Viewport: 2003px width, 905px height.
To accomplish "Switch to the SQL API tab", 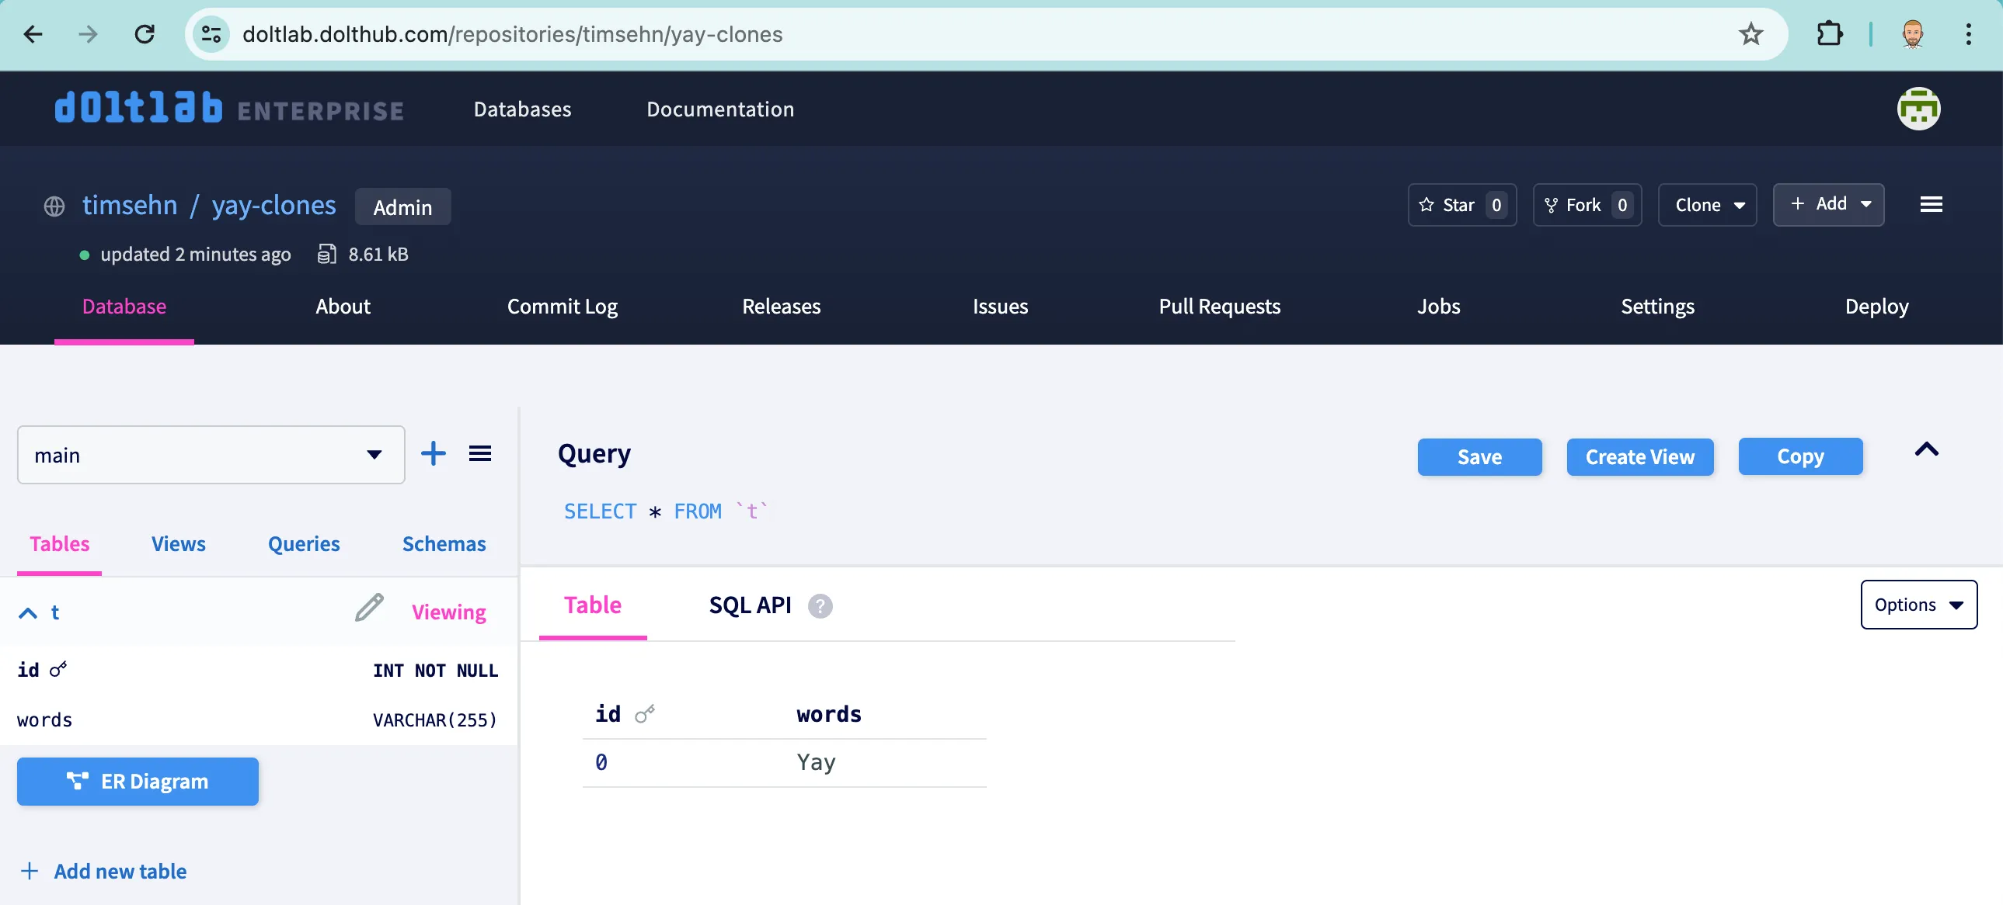I will (x=749, y=605).
